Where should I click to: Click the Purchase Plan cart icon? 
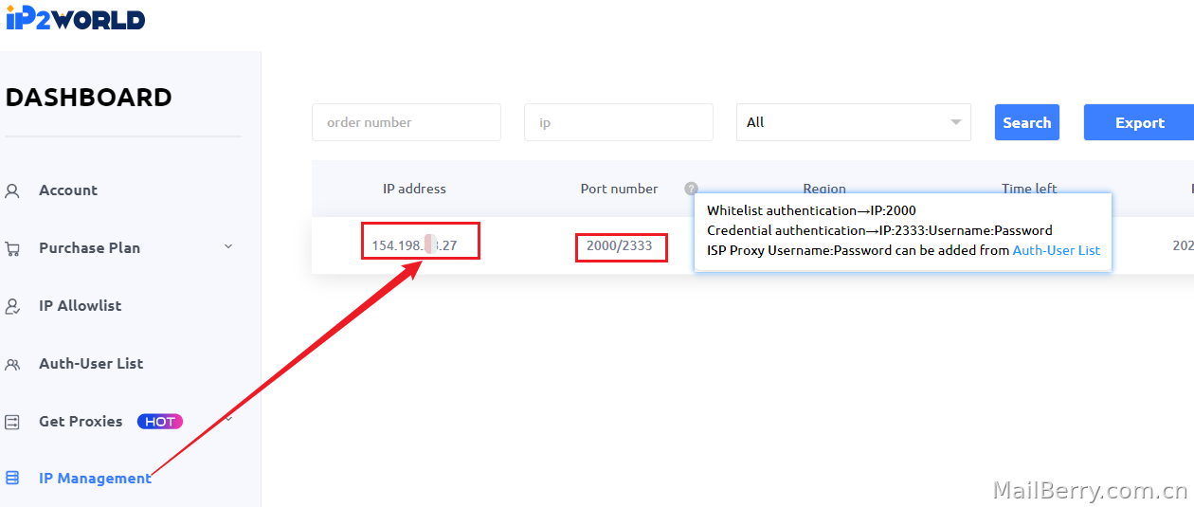(x=12, y=248)
